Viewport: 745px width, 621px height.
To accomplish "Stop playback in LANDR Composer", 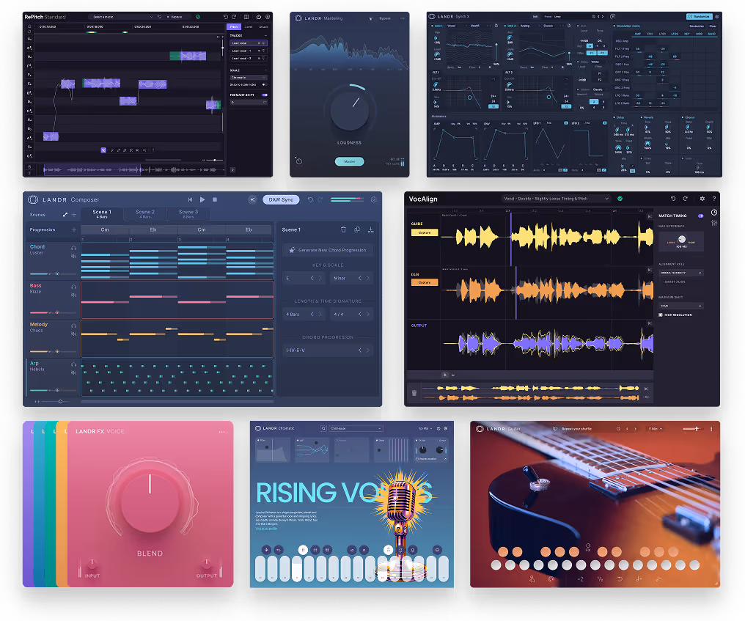I will pyautogui.click(x=215, y=199).
